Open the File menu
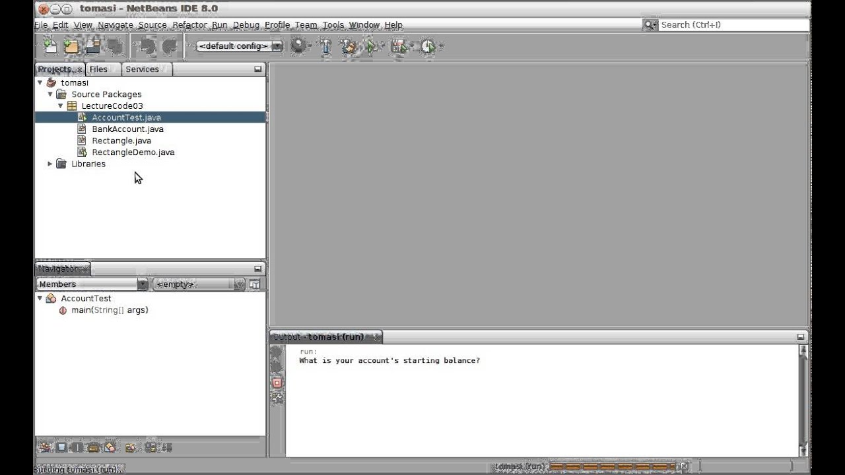 tap(41, 25)
